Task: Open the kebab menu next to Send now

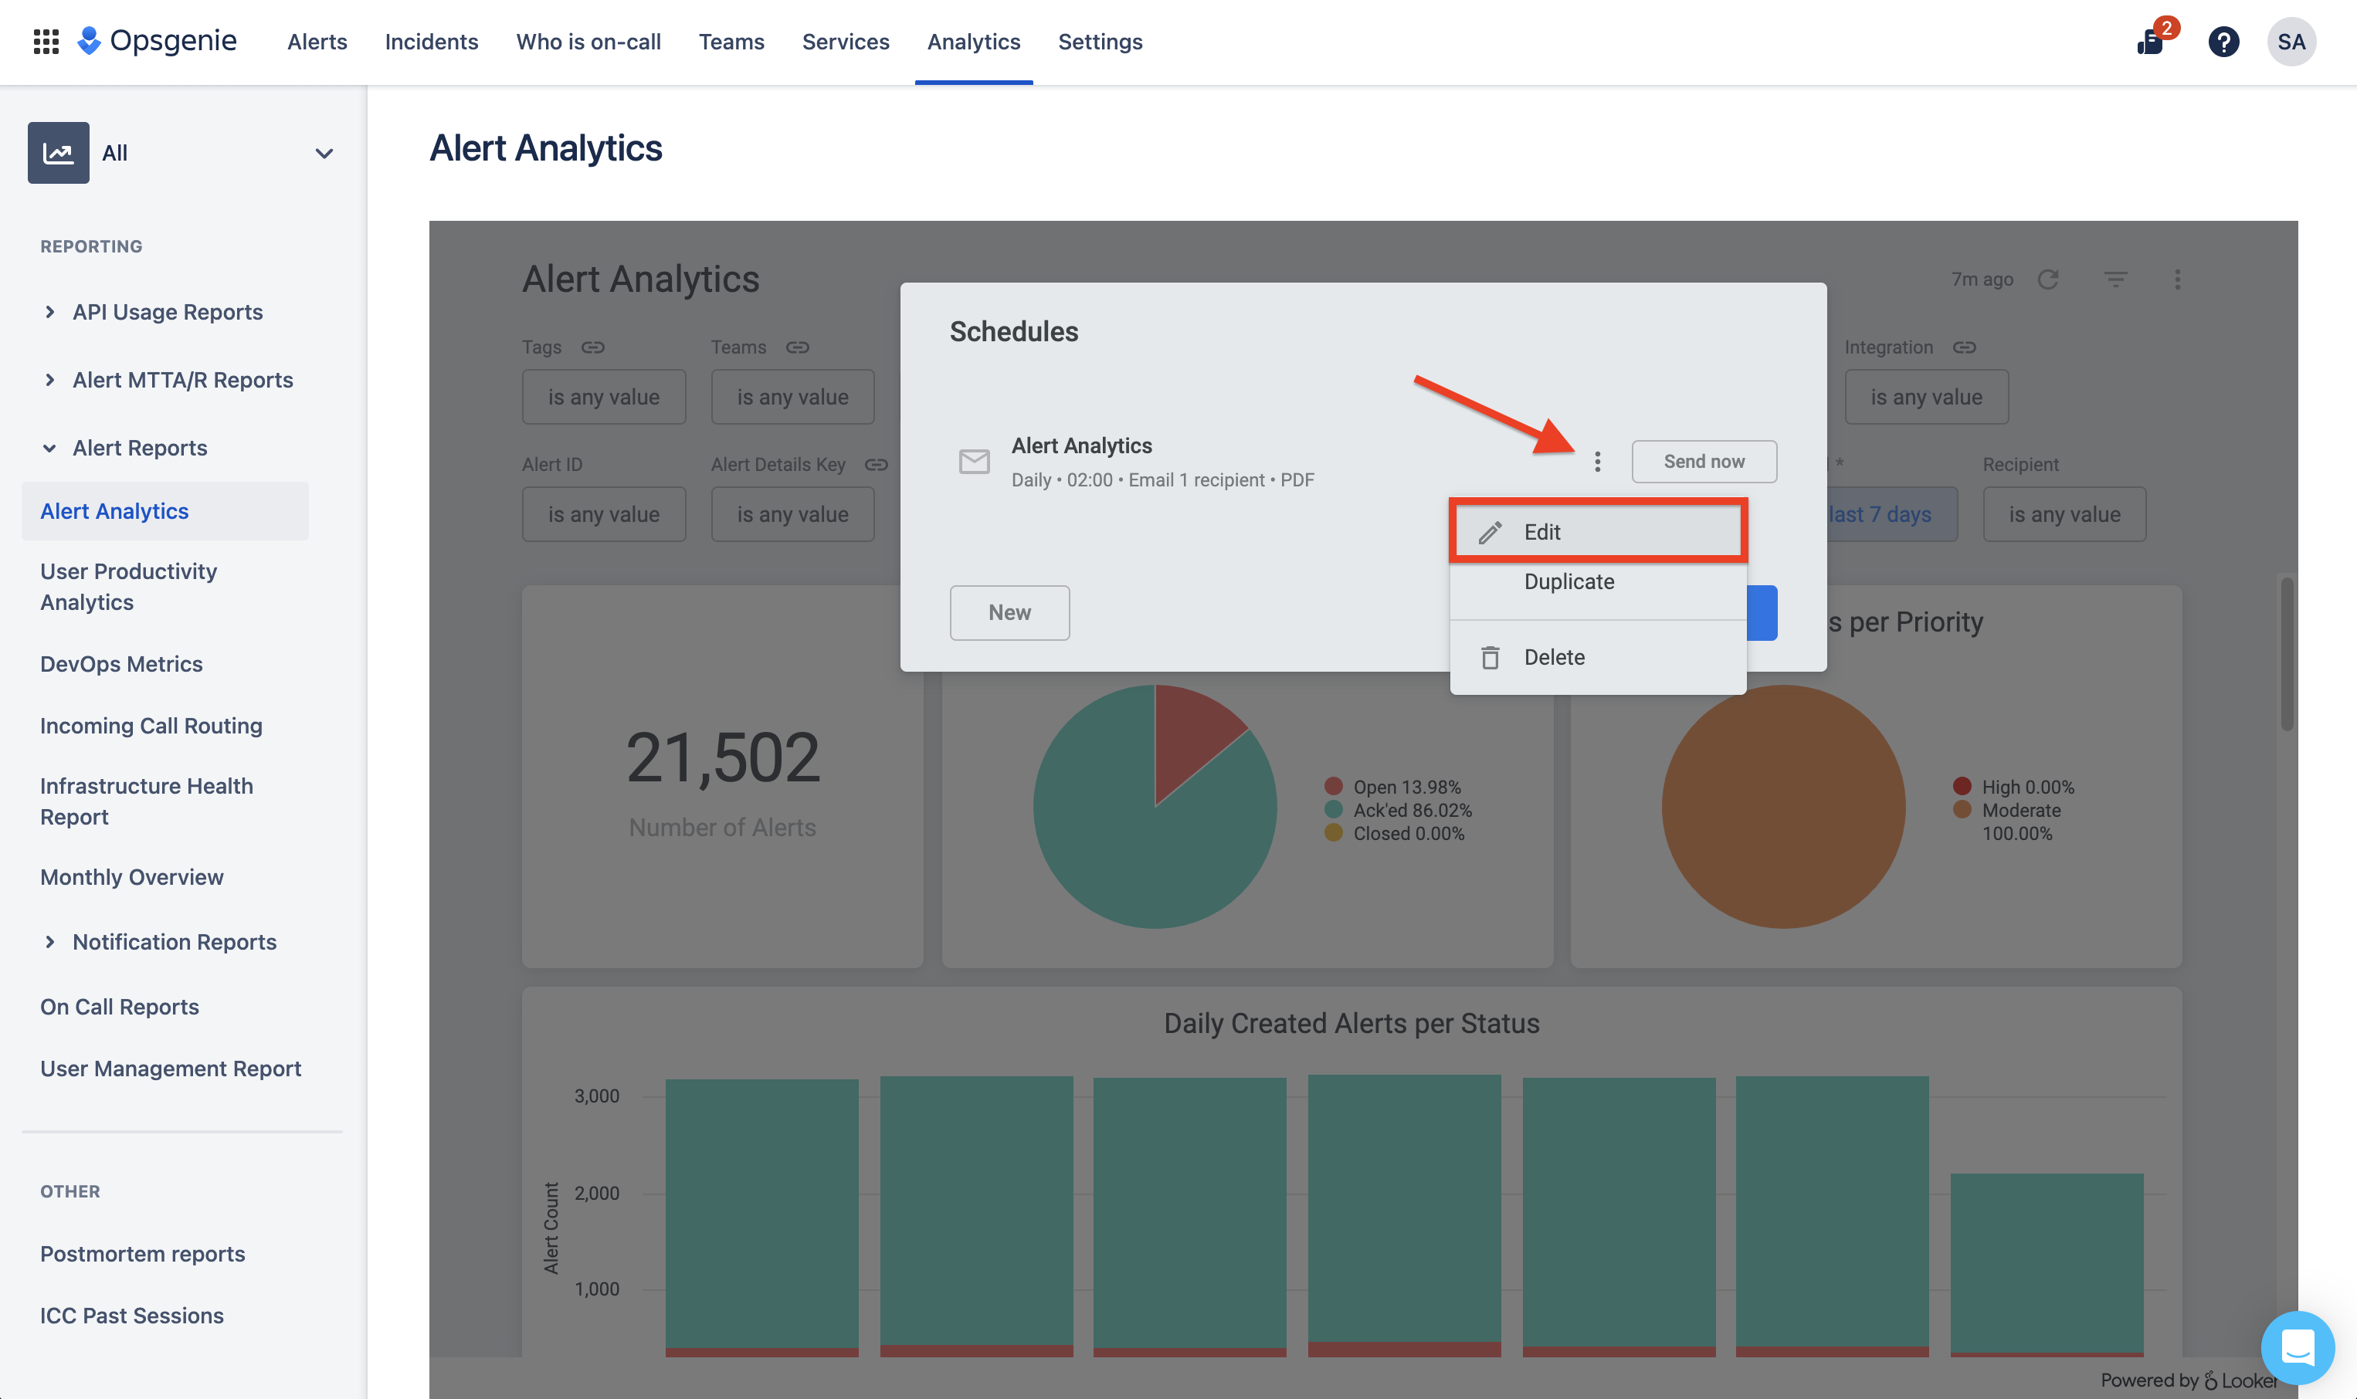Action: [x=1599, y=461]
